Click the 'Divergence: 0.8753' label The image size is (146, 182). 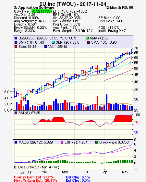114,142
